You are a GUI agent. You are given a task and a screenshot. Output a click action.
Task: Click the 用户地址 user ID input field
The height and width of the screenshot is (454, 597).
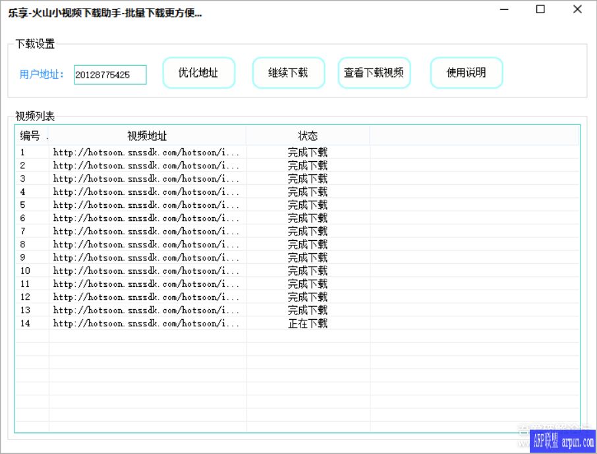pyautogui.click(x=109, y=74)
